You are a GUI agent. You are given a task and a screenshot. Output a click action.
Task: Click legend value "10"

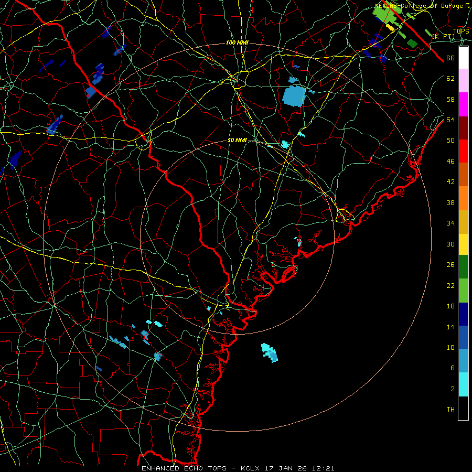coord(450,348)
